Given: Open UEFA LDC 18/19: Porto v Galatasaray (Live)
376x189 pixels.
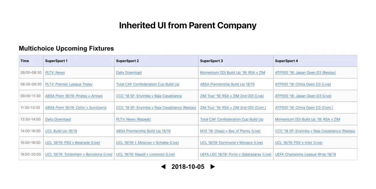Looking at the screenshot, I should 235,154.
